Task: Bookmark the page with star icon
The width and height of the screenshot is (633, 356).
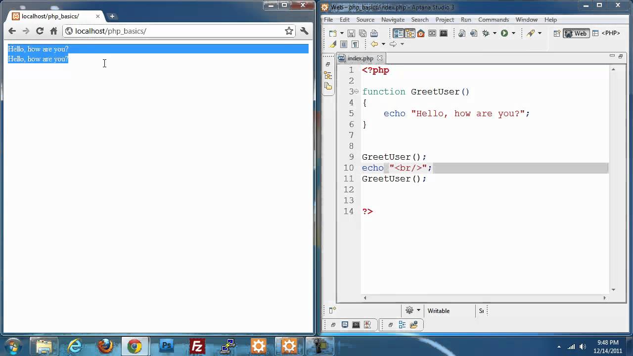Action: [289, 31]
